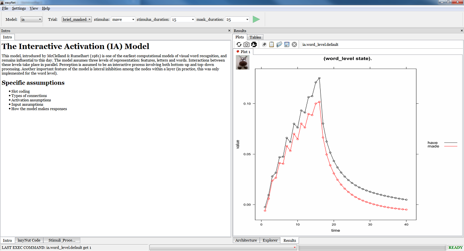Click the eraser clear icon
Image resolution: width=464 pixels, height=251 pixels.
click(264, 44)
